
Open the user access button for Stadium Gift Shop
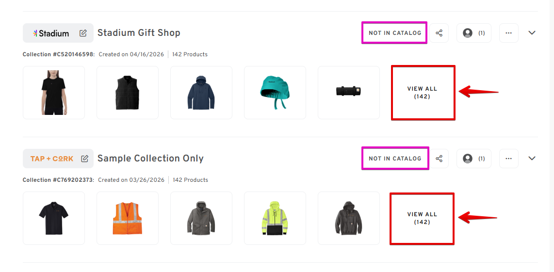click(x=474, y=33)
